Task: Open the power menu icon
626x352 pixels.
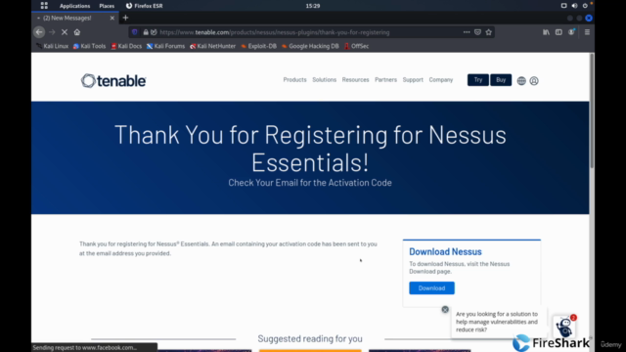Action: 585,6
